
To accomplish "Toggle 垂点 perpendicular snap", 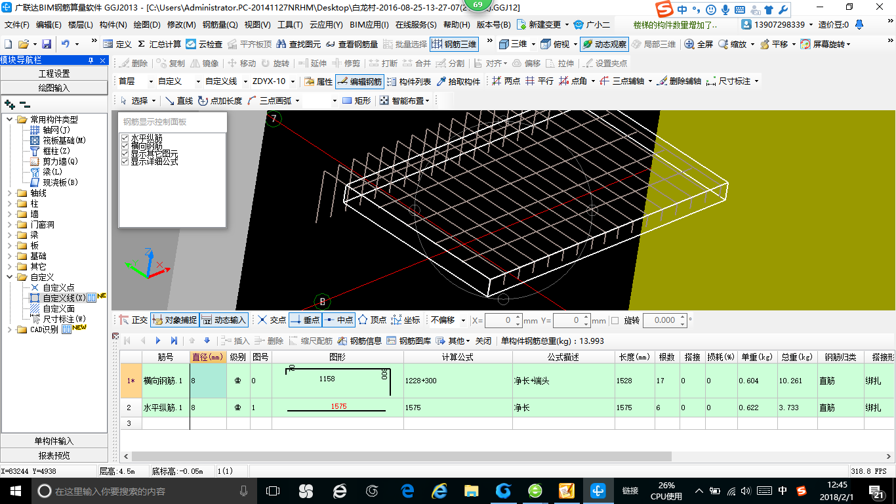I will point(305,320).
